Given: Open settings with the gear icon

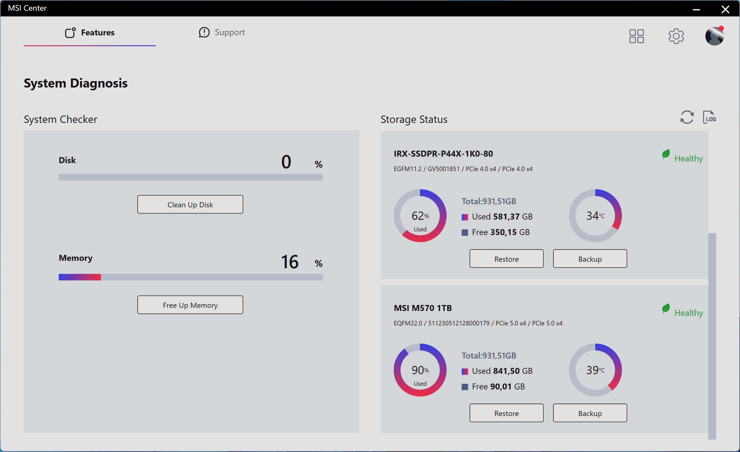Looking at the screenshot, I should pyautogui.click(x=676, y=36).
